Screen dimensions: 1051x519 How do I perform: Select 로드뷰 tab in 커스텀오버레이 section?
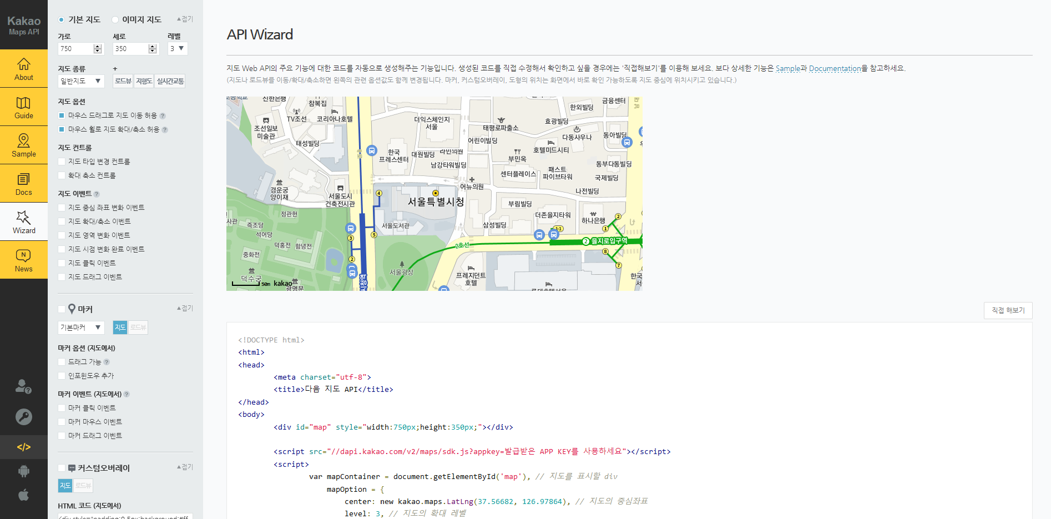click(x=83, y=486)
